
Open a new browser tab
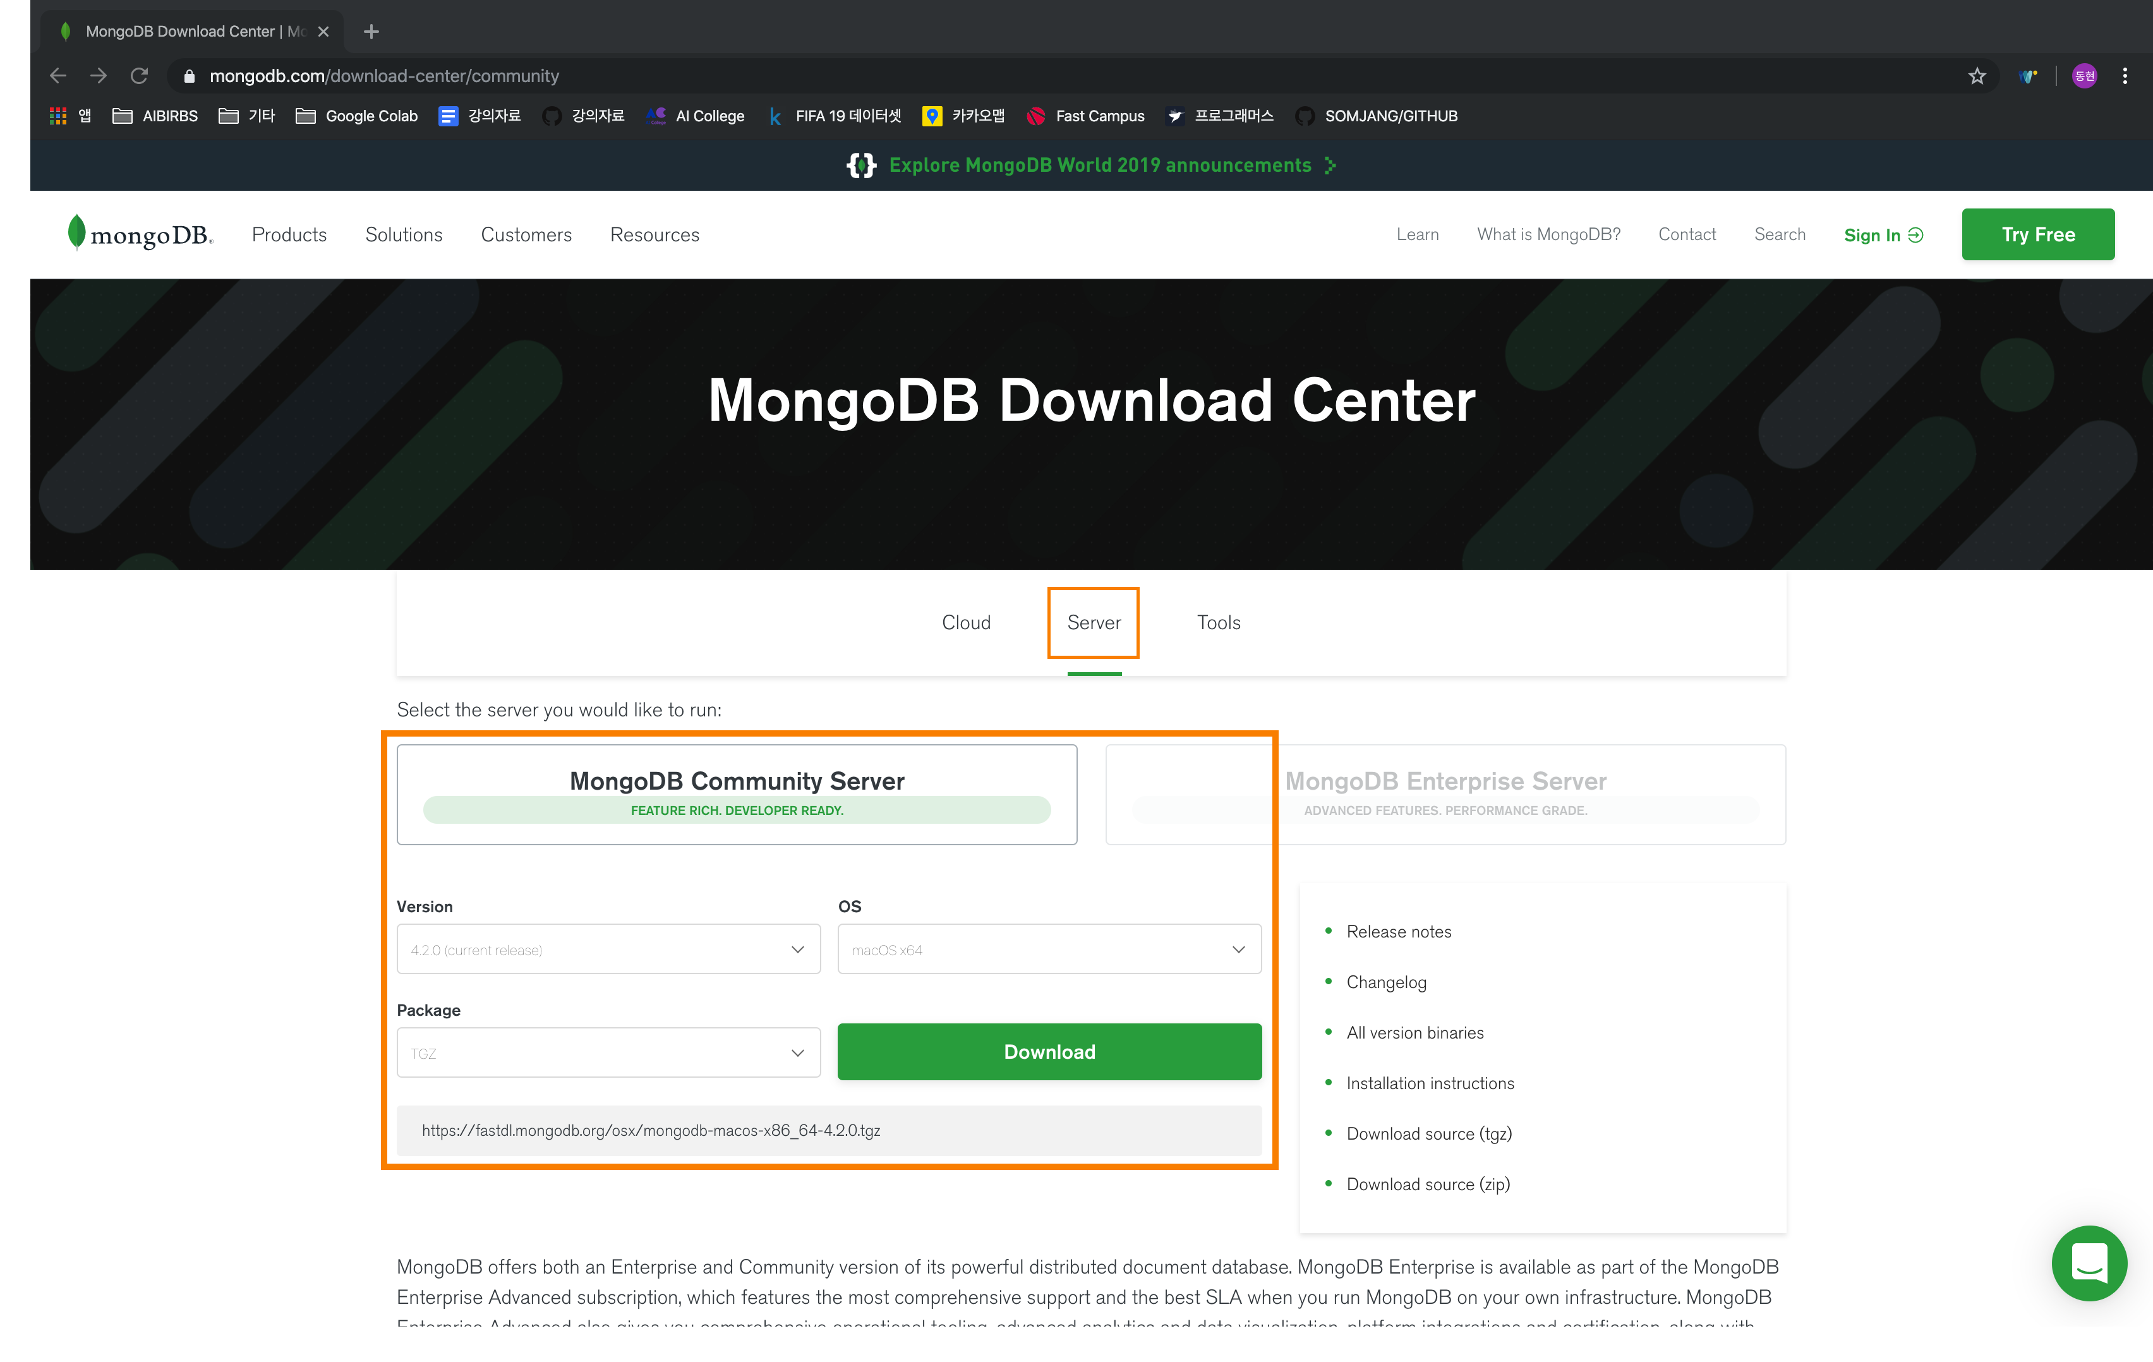tap(371, 32)
